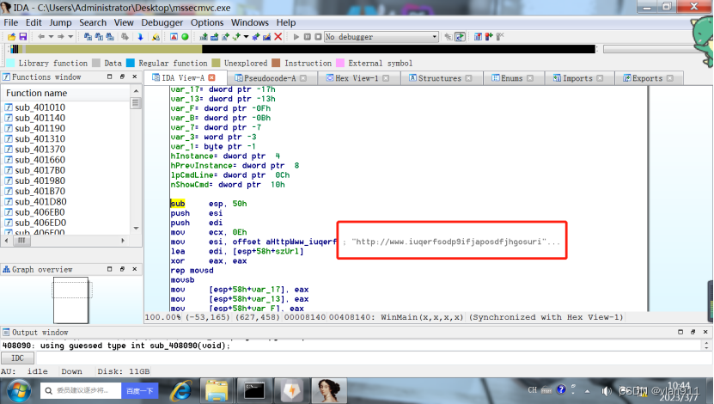Open the File menu
Viewport: 714px width, 404px height.
tap(11, 22)
